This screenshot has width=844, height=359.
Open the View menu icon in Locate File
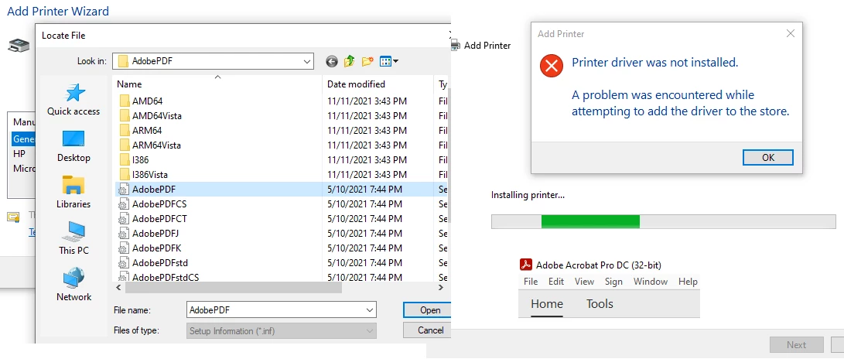tap(388, 61)
